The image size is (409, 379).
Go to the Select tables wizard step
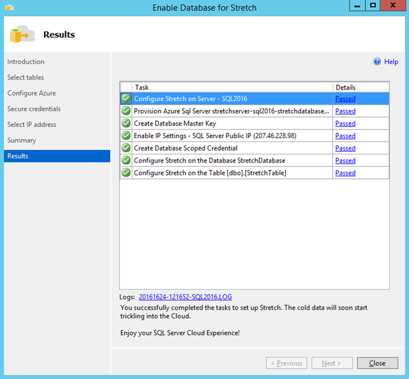[26, 77]
